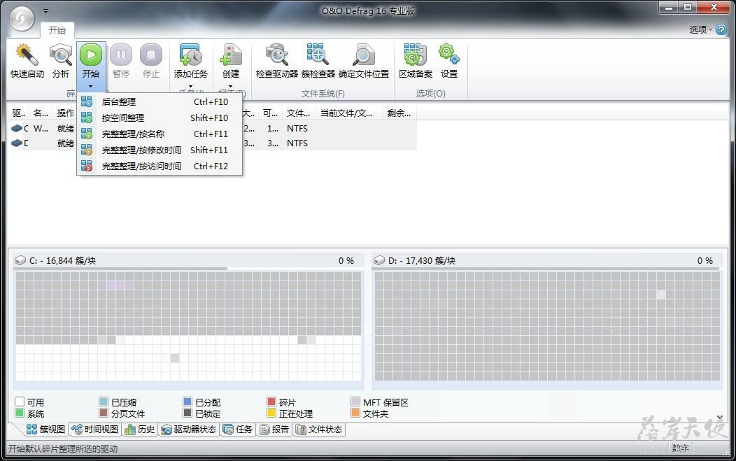Click the C drive icon in the drive list
Screen dimensions: 736x461
17,128
